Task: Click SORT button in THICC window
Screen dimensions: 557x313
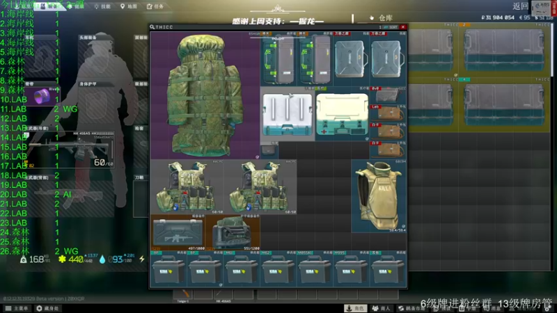Action: click(x=391, y=27)
